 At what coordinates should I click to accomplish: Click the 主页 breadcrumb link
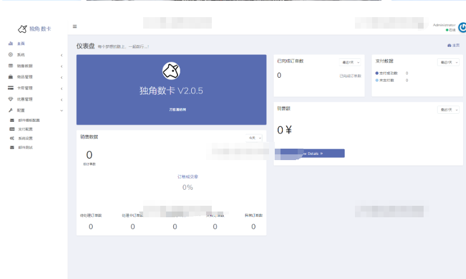pyautogui.click(x=453, y=45)
